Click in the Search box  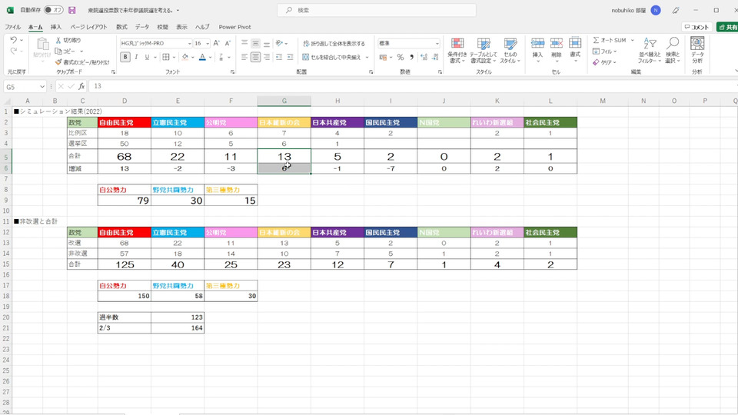pyautogui.click(x=377, y=10)
